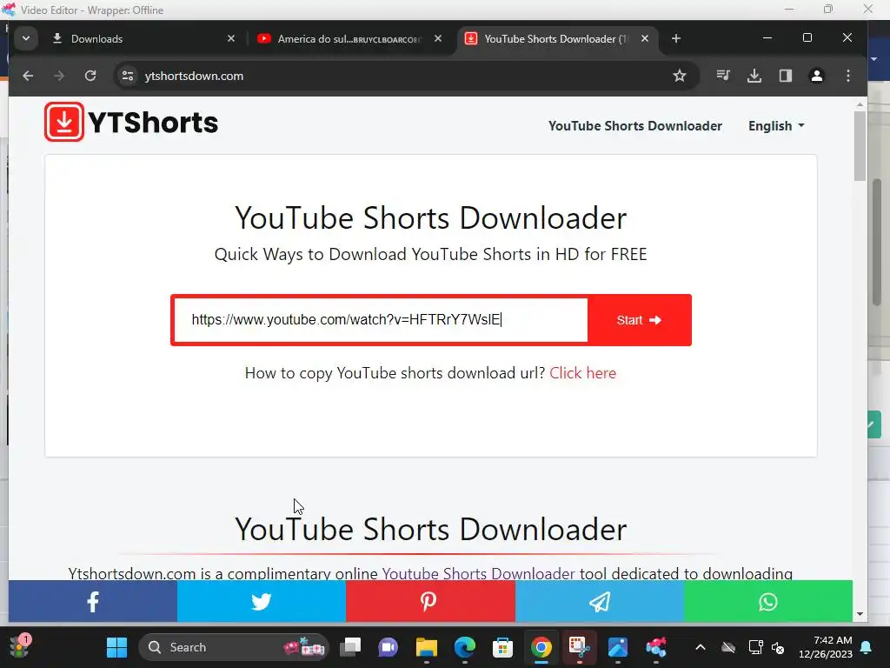
Task: Close the America do sul tab
Action: (438, 38)
